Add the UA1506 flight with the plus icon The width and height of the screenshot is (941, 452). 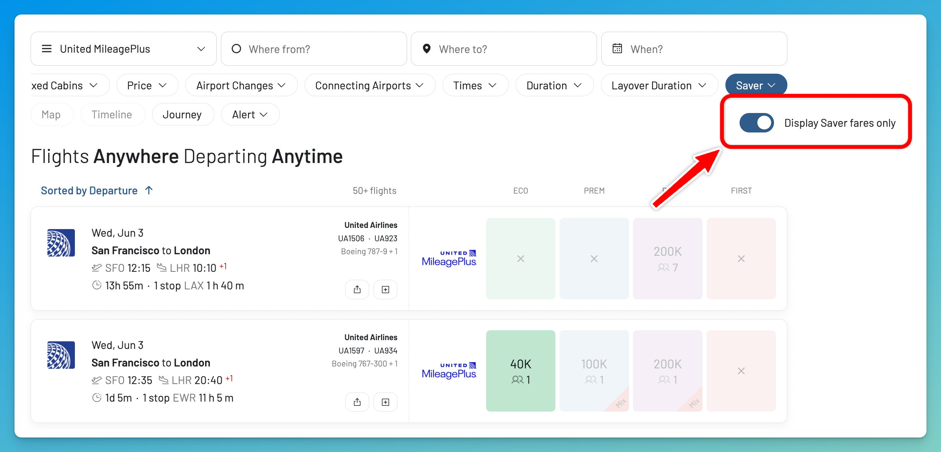click(x=385, y=289)
